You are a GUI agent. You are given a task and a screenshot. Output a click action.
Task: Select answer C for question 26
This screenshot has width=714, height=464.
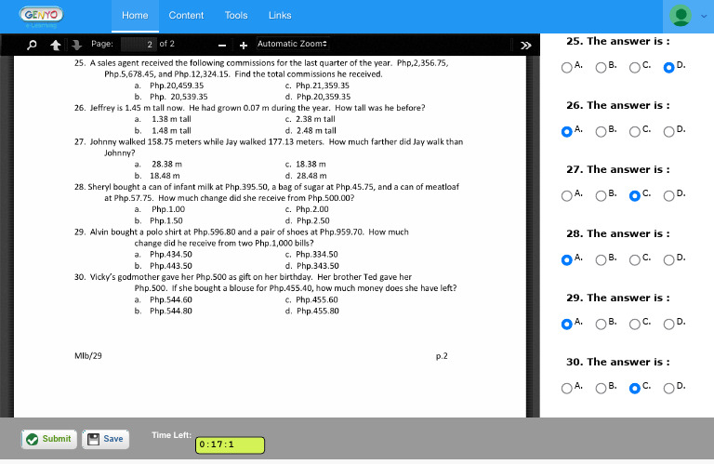click(635, 132)
